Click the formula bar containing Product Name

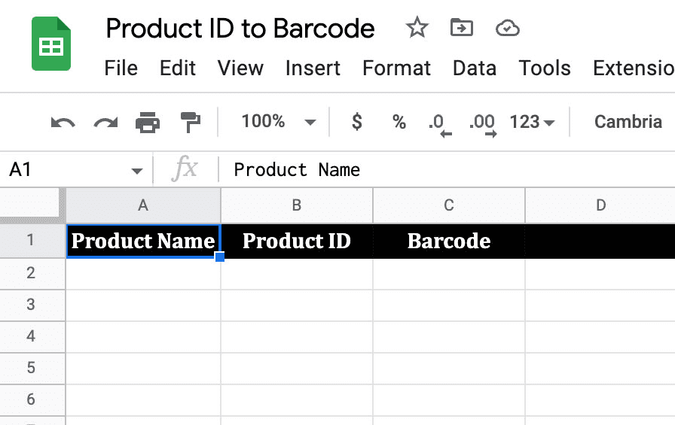click(444, 170)
